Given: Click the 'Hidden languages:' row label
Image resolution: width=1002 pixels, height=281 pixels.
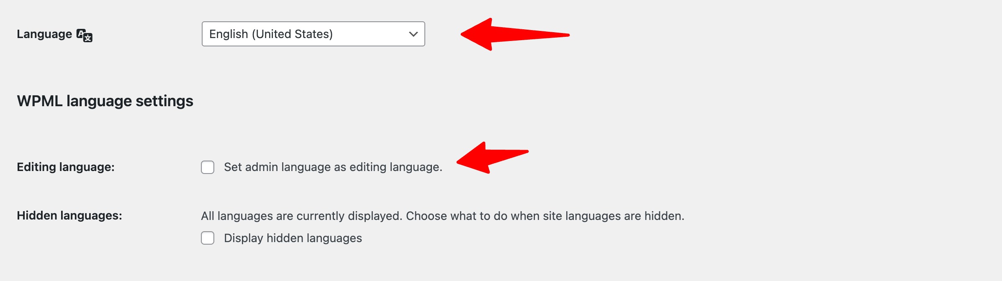Looking at the screenshot, I should tap(69, 216).
